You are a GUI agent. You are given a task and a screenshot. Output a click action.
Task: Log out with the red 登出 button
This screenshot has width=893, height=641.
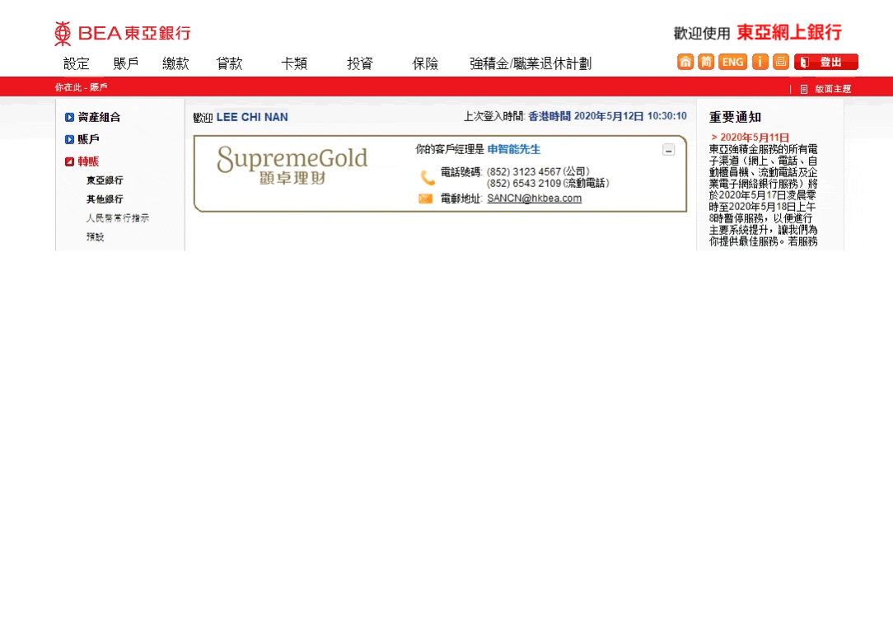(825, 62)
